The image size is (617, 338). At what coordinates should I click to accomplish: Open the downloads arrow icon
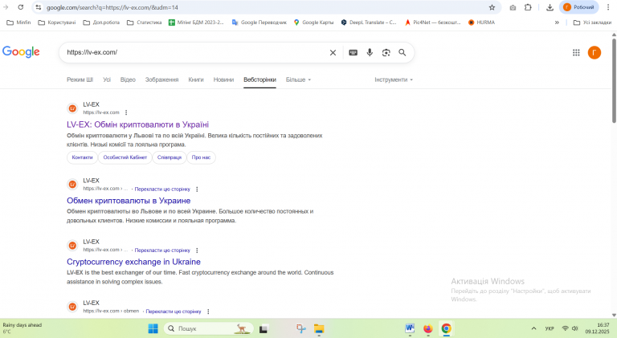[x=550, y=7]
